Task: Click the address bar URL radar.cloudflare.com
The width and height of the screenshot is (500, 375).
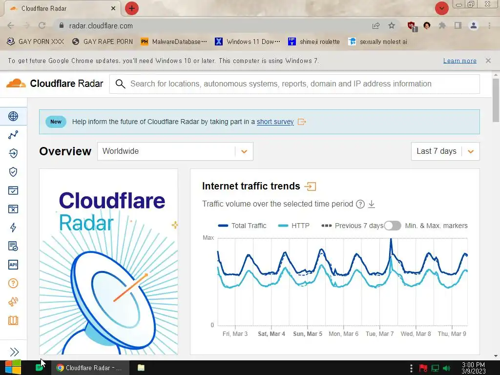Action: (101, 26)
